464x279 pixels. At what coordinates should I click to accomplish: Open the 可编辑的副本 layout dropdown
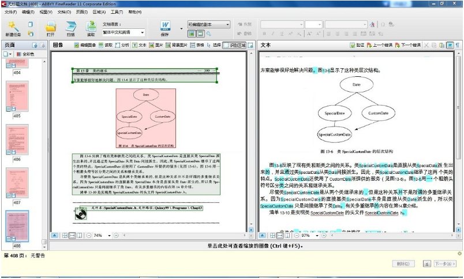coord(208,25)
